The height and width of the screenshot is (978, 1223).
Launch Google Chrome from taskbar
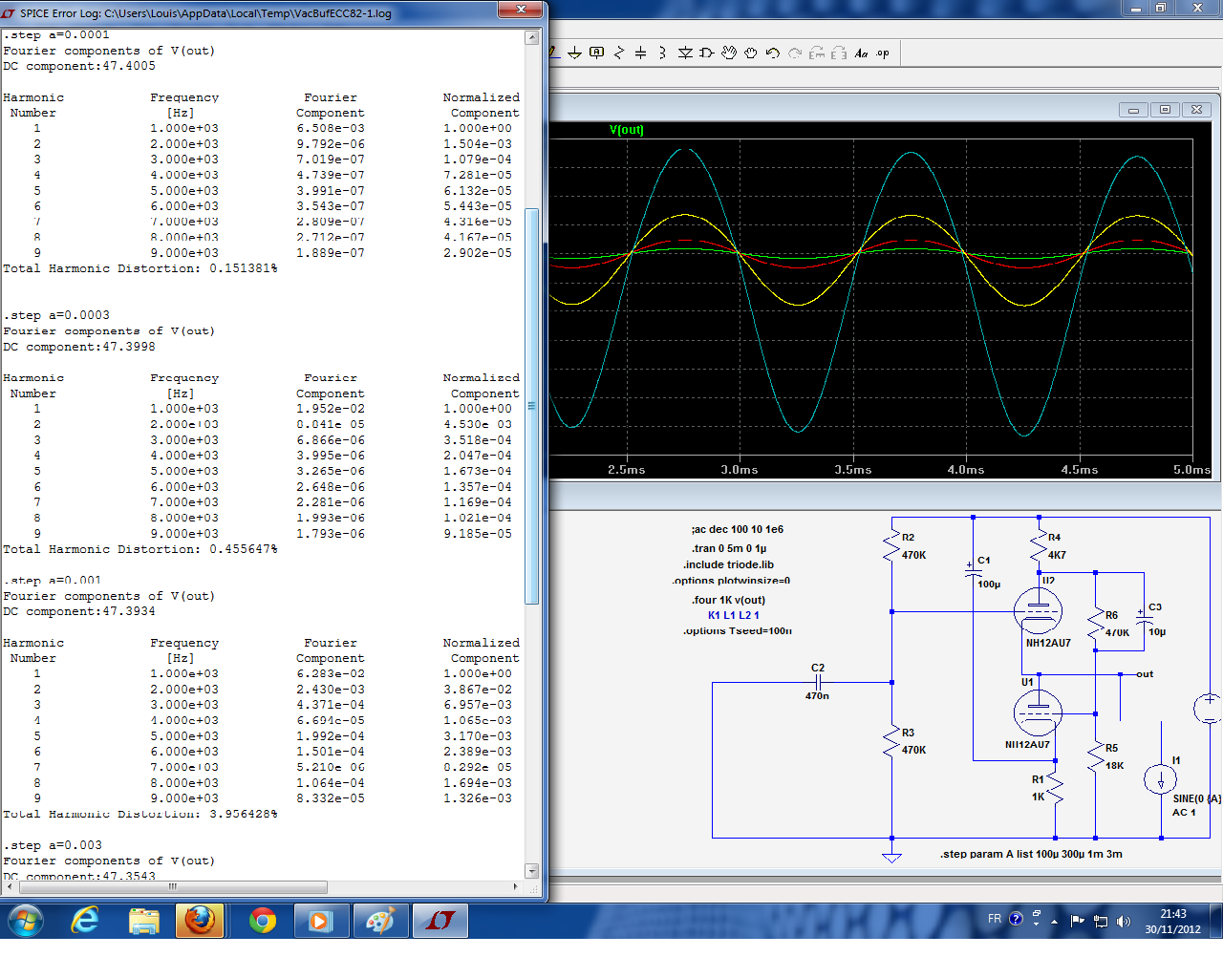262,921
